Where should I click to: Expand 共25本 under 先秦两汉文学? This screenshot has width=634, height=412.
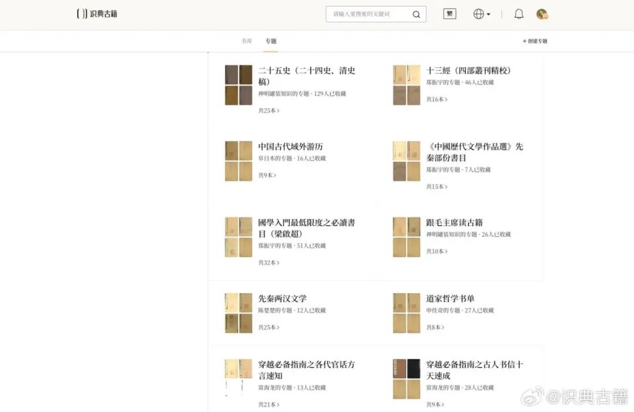coord(269,327)
